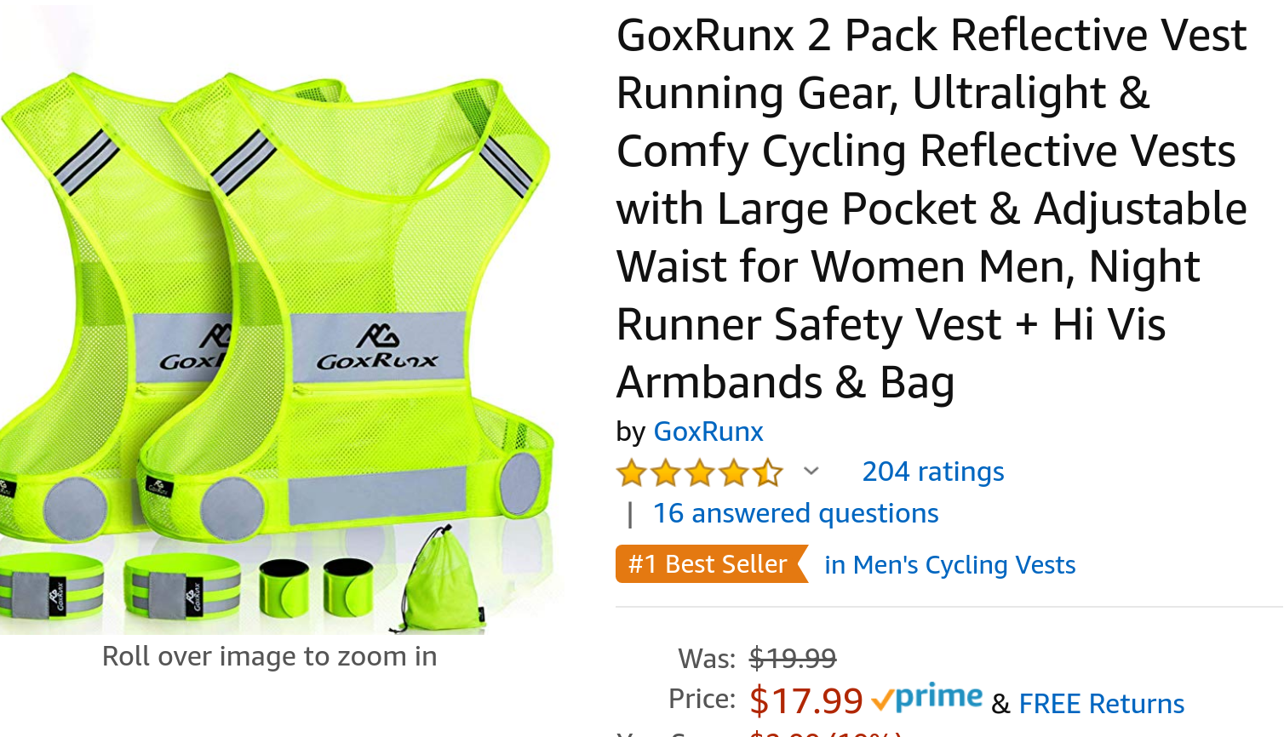Click the crossed-out $19.99 was price
The height and width of the screenshot is (737, 1284).
pos(793,658)
